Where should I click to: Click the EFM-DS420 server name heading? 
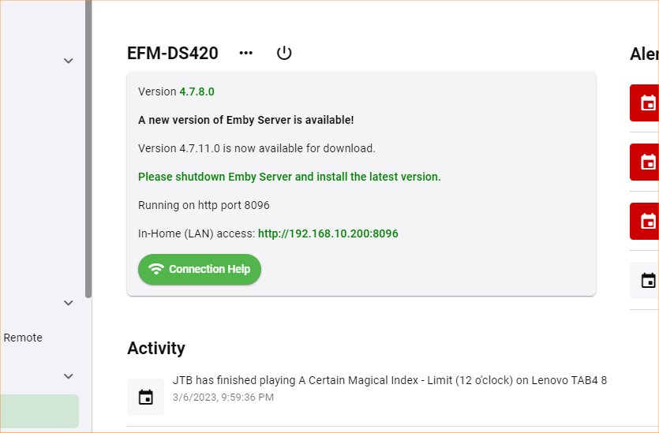pos(172,53)
